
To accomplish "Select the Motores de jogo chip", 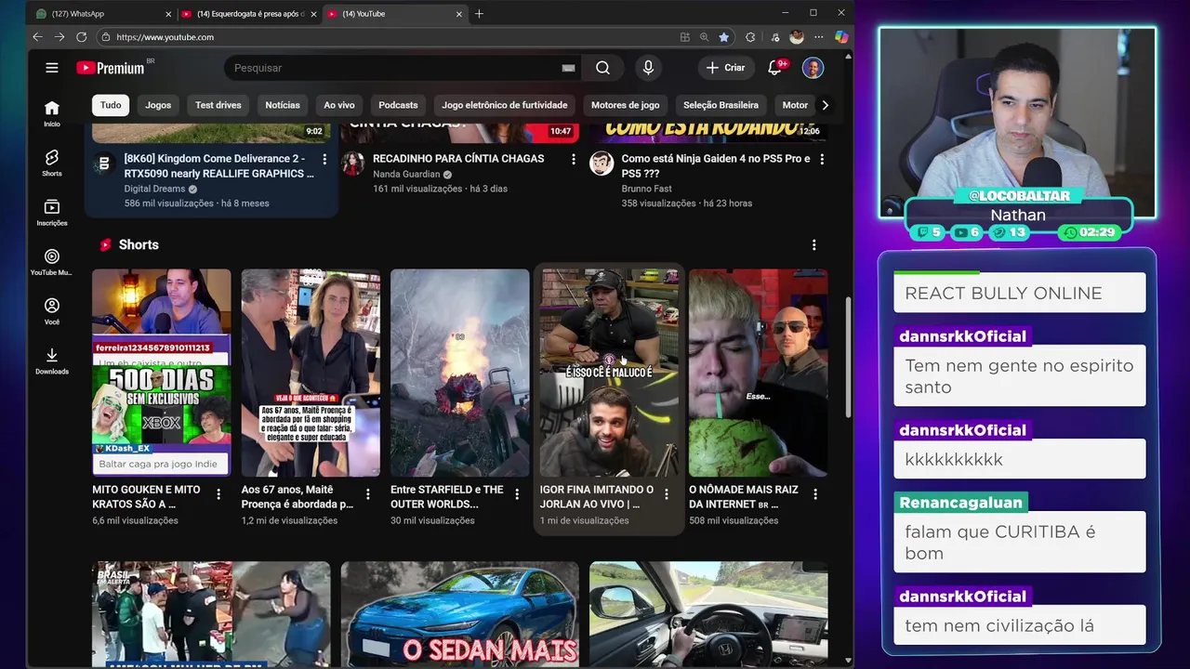I will [x=626, y=105].
